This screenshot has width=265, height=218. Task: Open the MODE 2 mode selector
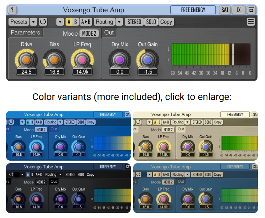pos(89,33)
